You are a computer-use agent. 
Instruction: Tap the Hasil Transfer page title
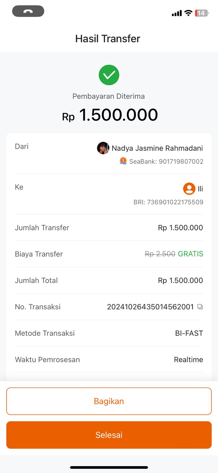pyautogui.click(x=108, y=39)
